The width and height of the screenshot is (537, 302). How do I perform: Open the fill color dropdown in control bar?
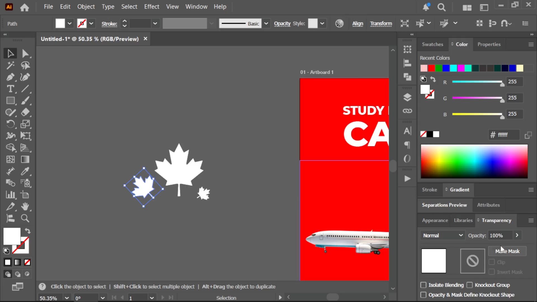pyautogui.click(x=70, y=23)
